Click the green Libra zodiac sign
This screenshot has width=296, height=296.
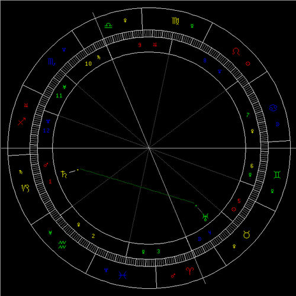108,25
